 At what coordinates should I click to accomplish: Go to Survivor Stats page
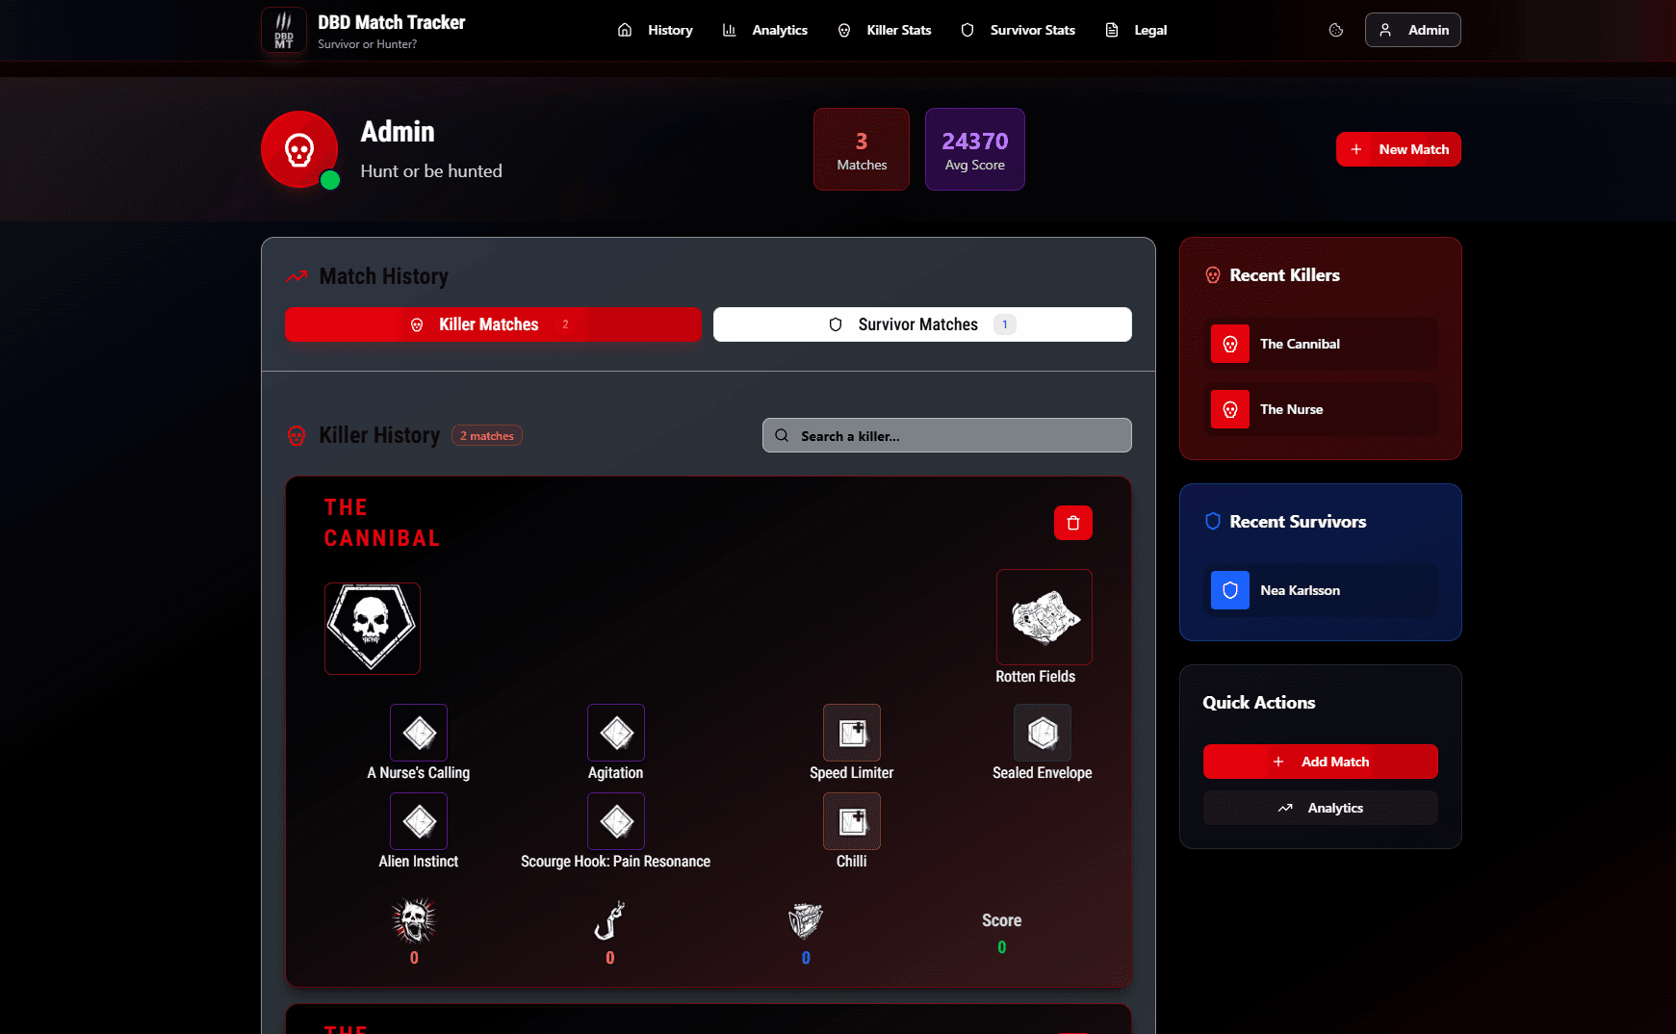pyautogui.click(x=1018, y=30)
